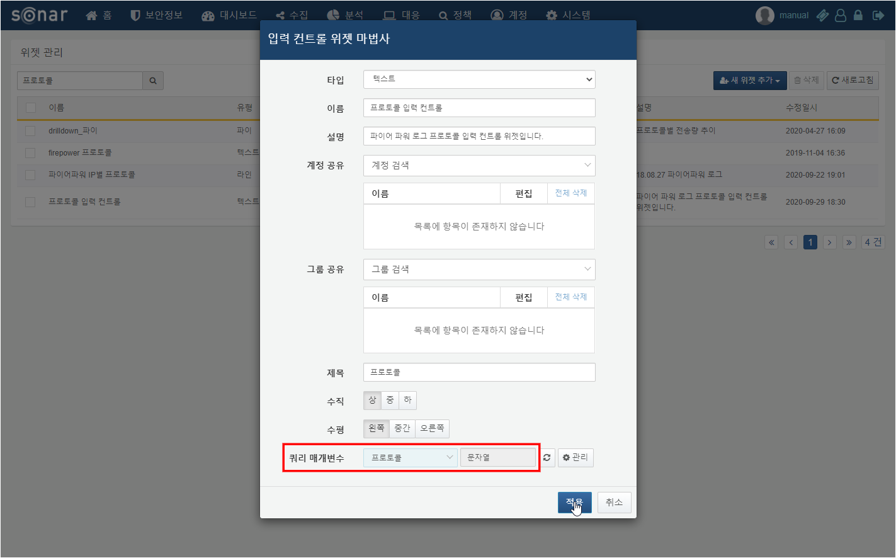Screen dimensions: 896x558
Task: Open the 새 위젯 추가 dropdown
Action: (x=750, y=81)
